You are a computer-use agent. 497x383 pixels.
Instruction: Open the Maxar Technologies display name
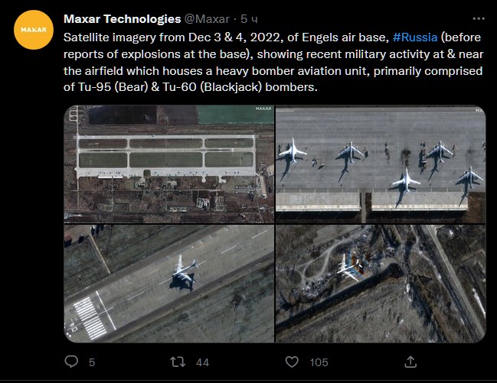122,19
